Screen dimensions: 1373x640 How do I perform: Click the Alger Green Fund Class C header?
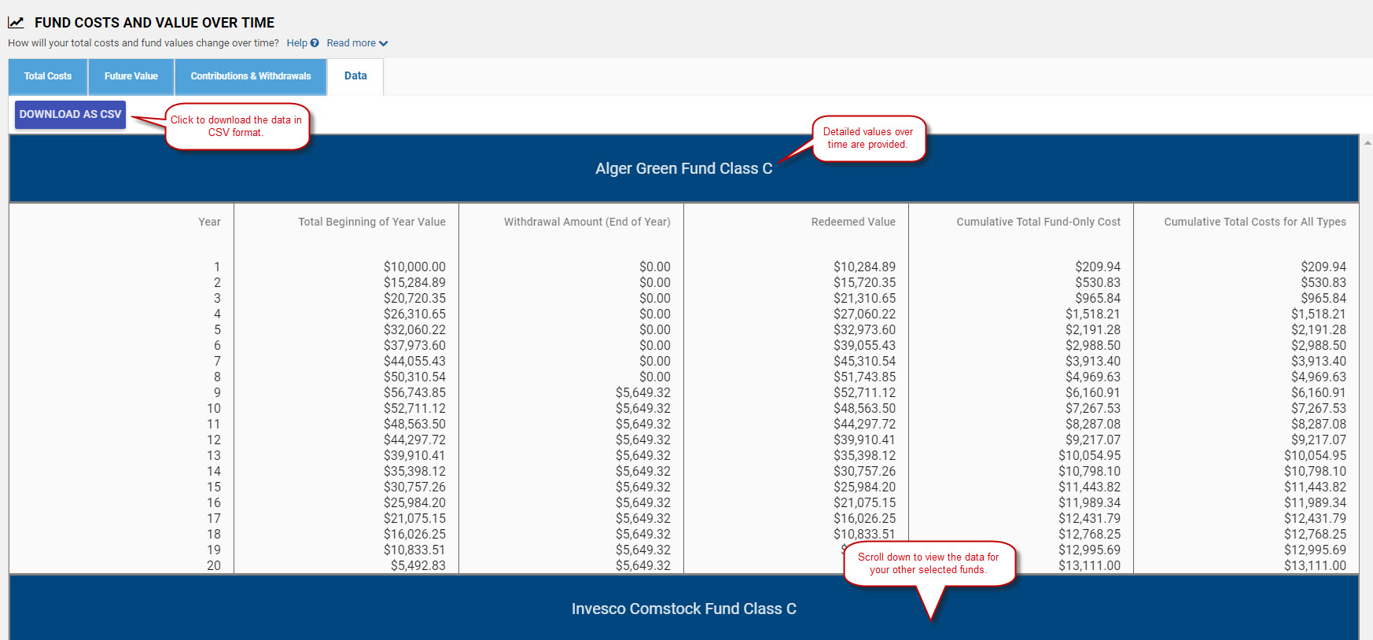click(683, 168)
